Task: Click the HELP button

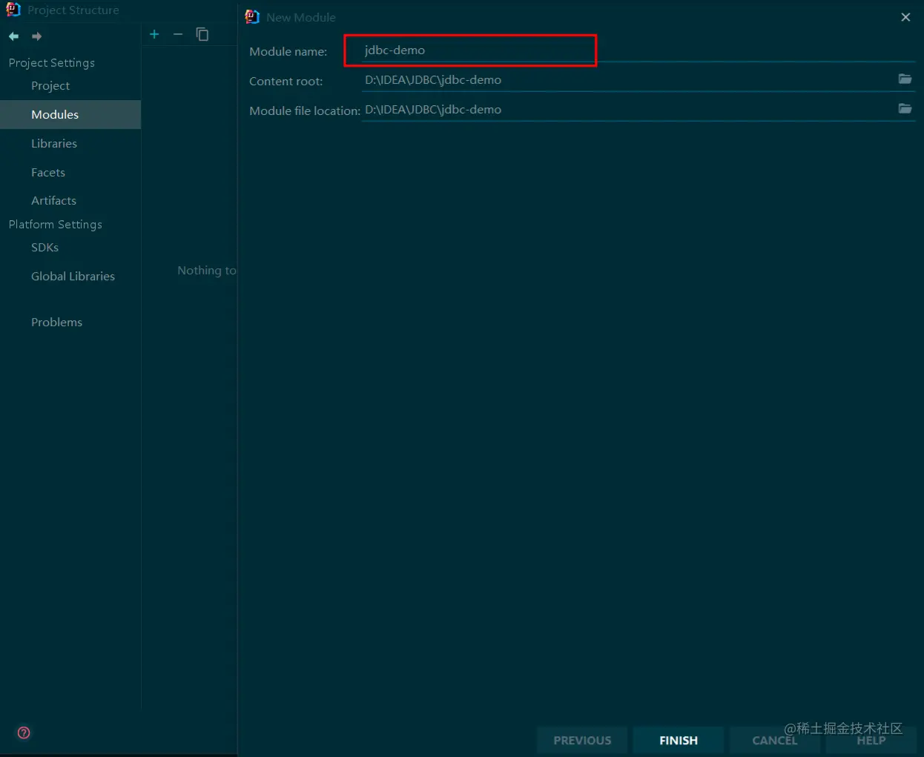Action: coord(871,740)
